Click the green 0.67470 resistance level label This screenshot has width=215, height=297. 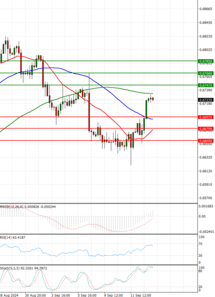pyautogui.click(x=206, y=86)
